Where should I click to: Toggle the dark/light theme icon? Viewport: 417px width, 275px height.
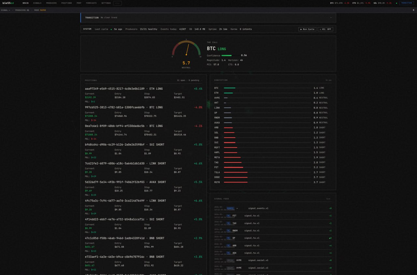[413, 10]
